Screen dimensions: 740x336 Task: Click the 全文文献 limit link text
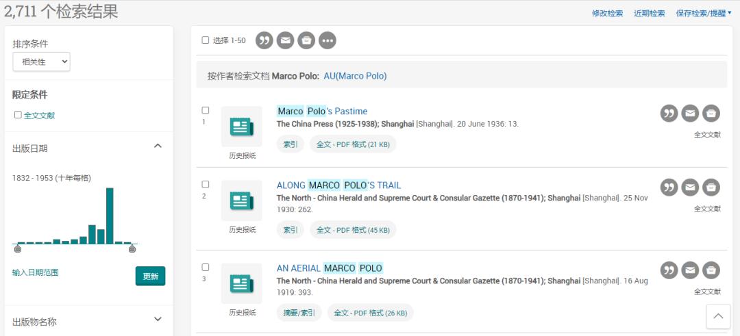point(40,115)
